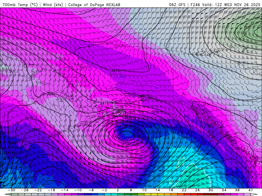This screenshot has width=262, height=196.
Task: Click the -22 value on the temperature scale
Action: pyautogui.click(x=38, y=190)
